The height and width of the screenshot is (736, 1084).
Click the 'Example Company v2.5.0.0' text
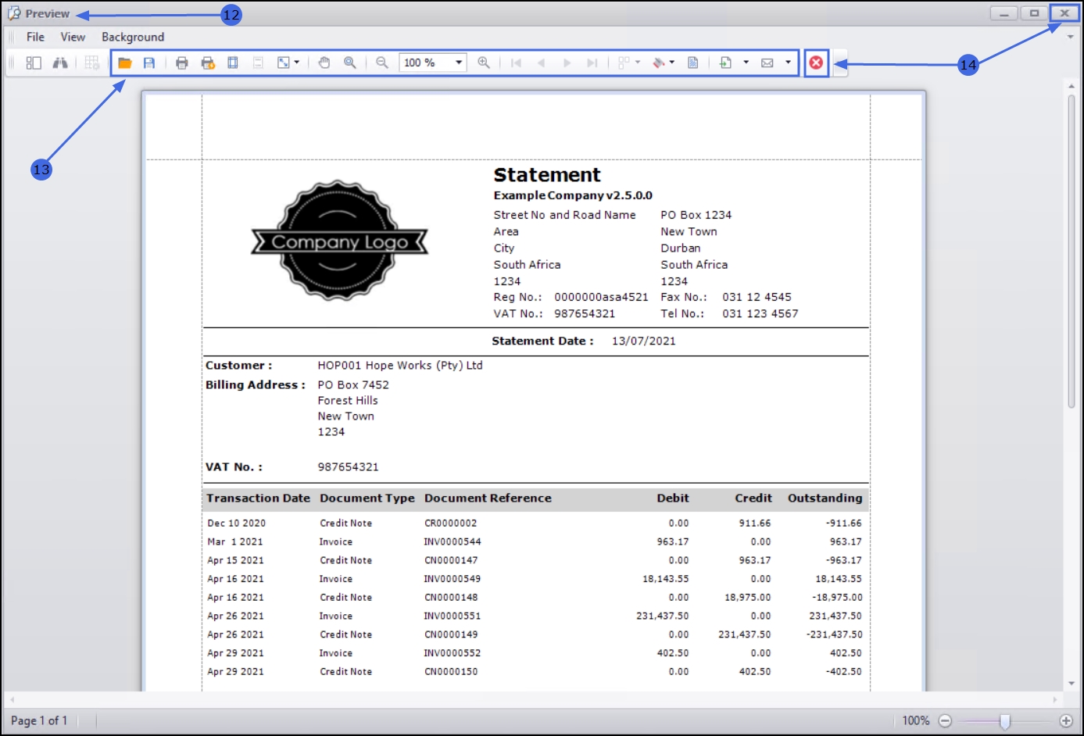573,195
